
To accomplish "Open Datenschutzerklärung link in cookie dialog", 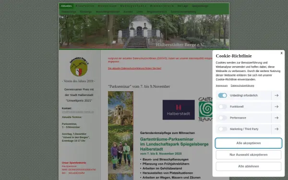I will coord(242,85).
